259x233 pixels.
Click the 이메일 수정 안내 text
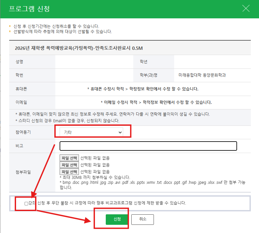(156, 102)
